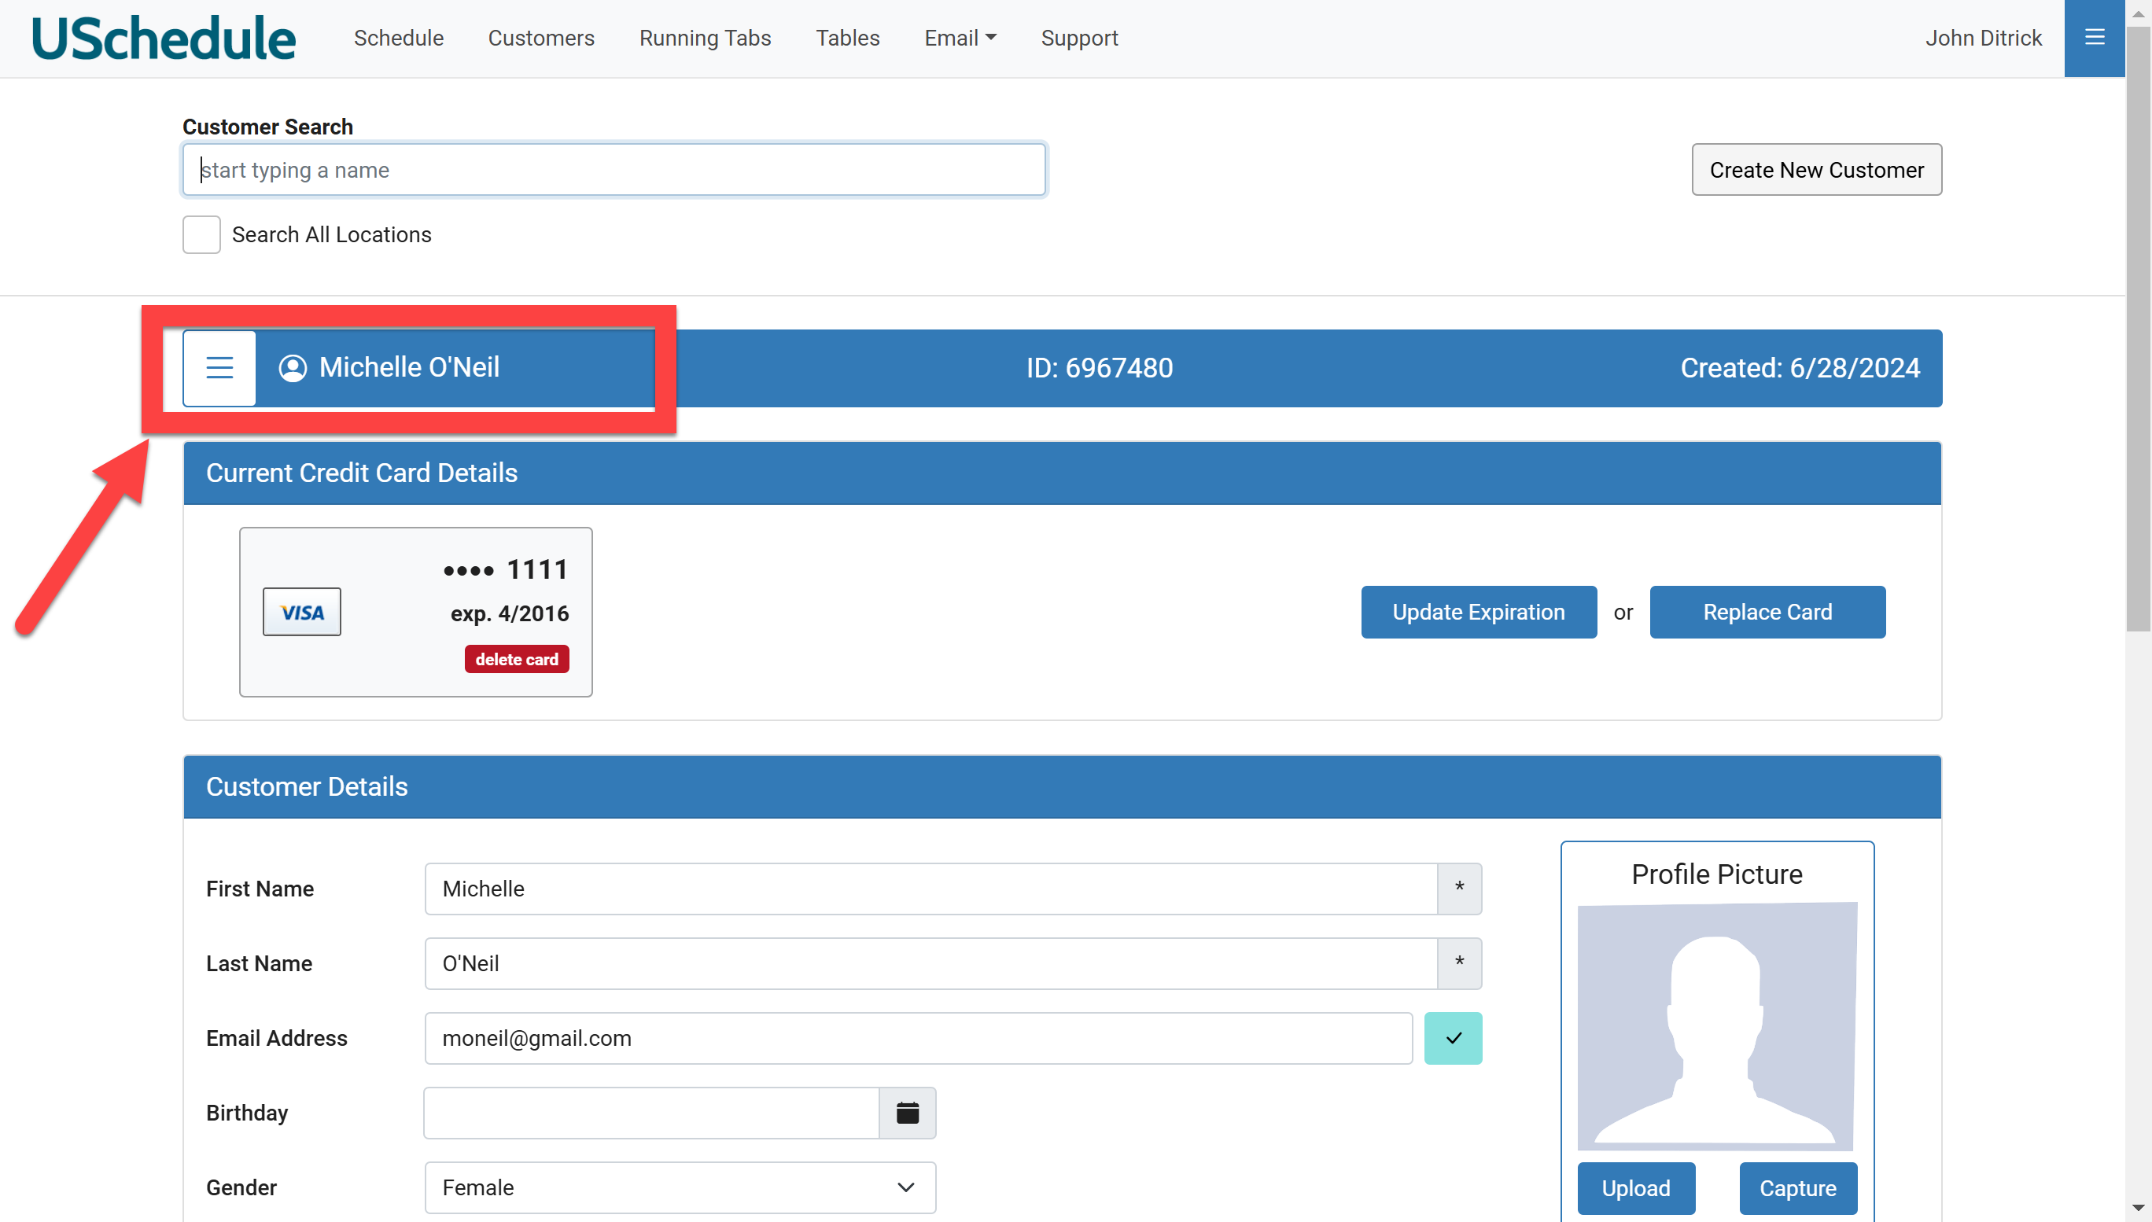Image resolution: width=2152 pixels, height=1222 pixels.
Task: Click the profile icon beside Michelle O'Neil
Action: click(x=292, y=367)
